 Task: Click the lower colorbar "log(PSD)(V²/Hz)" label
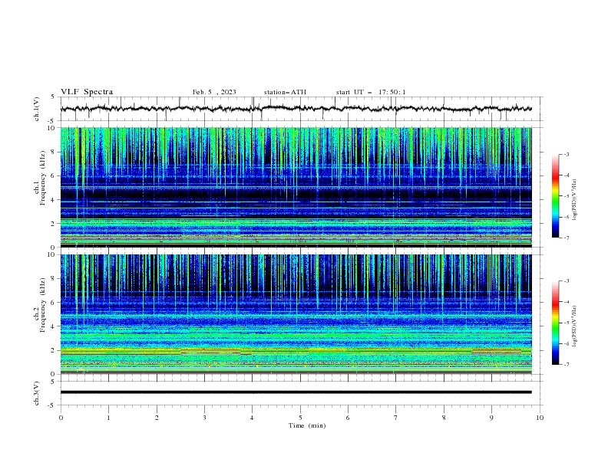click(575, 326)
